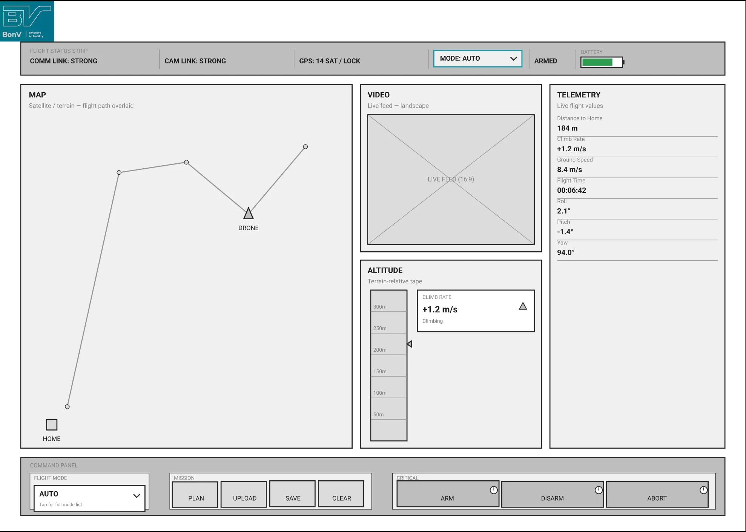Image resolution: width=746 pixels, height=532 pixels.
Task: Click the CLIMB RATE card in altitude panel
Action: coord(476,311)
